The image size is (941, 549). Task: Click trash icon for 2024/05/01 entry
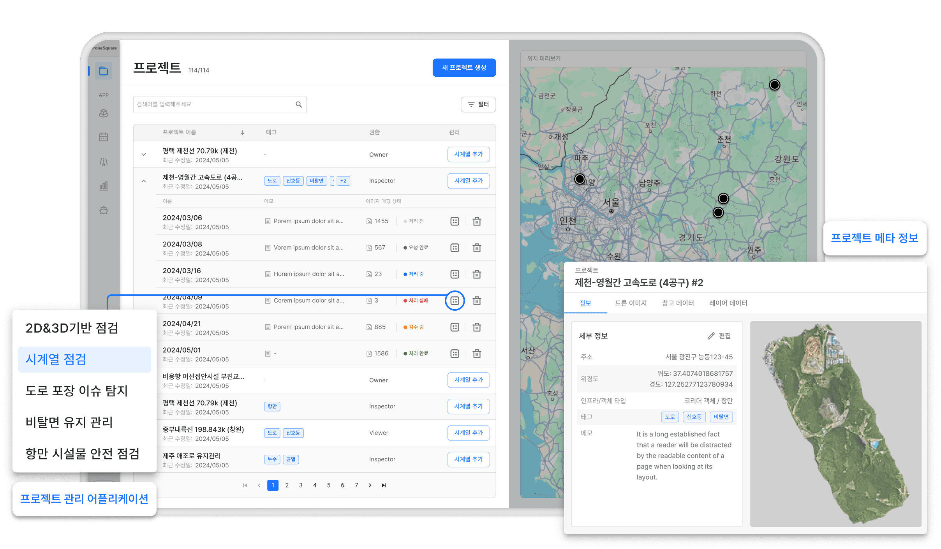477,354
